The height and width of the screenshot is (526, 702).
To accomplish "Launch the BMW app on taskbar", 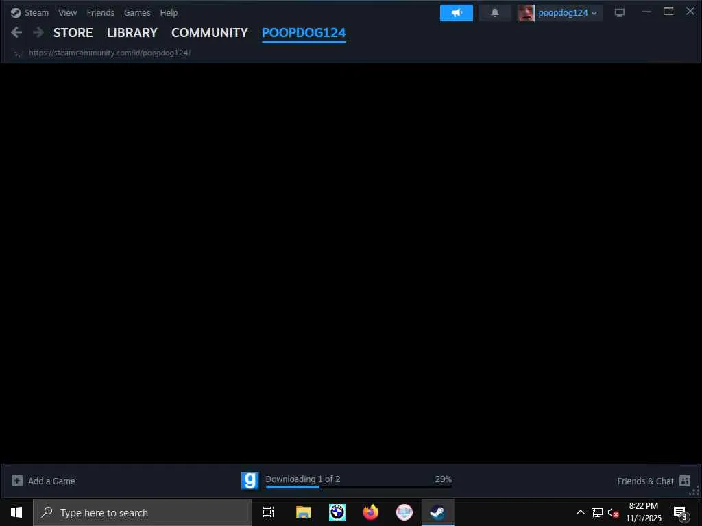I will [x=337, y=512].
